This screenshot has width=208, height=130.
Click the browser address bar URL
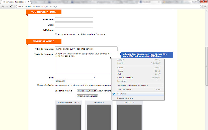coord(38,6)
